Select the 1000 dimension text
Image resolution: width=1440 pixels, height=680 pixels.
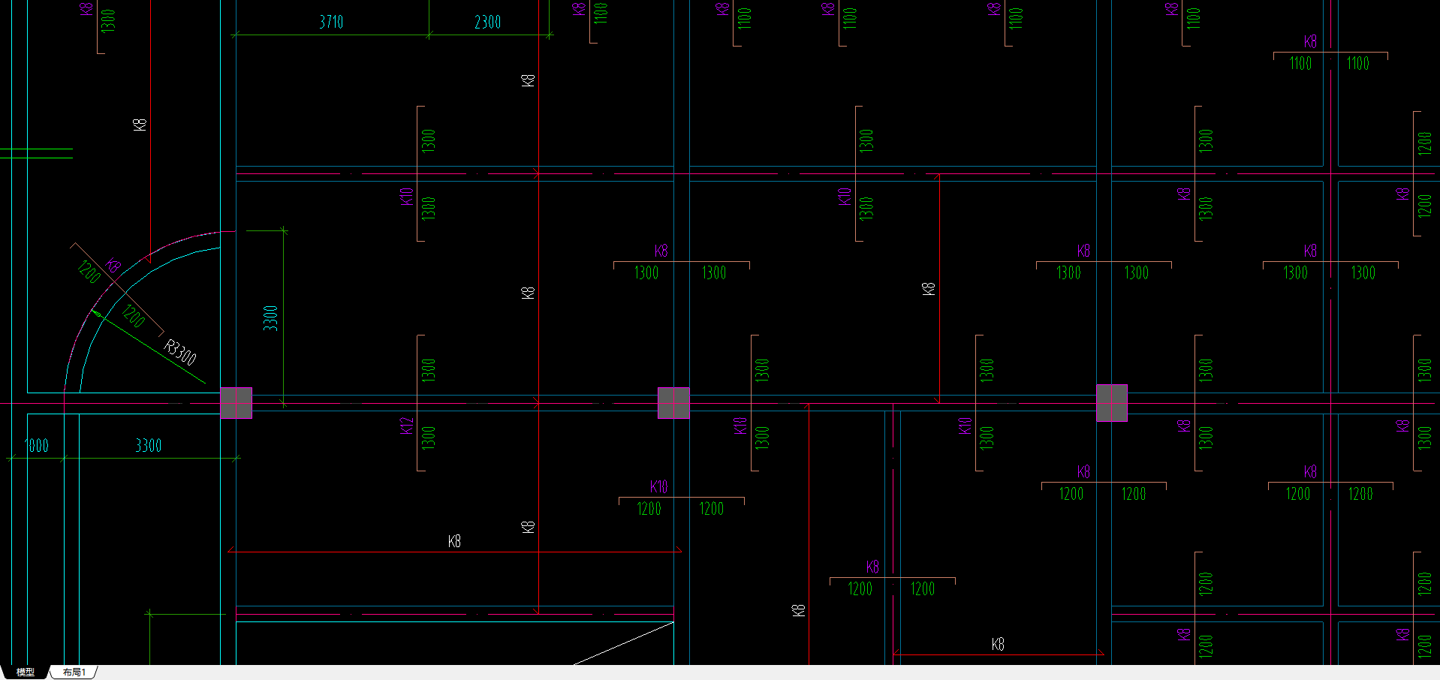click(36, 445)
